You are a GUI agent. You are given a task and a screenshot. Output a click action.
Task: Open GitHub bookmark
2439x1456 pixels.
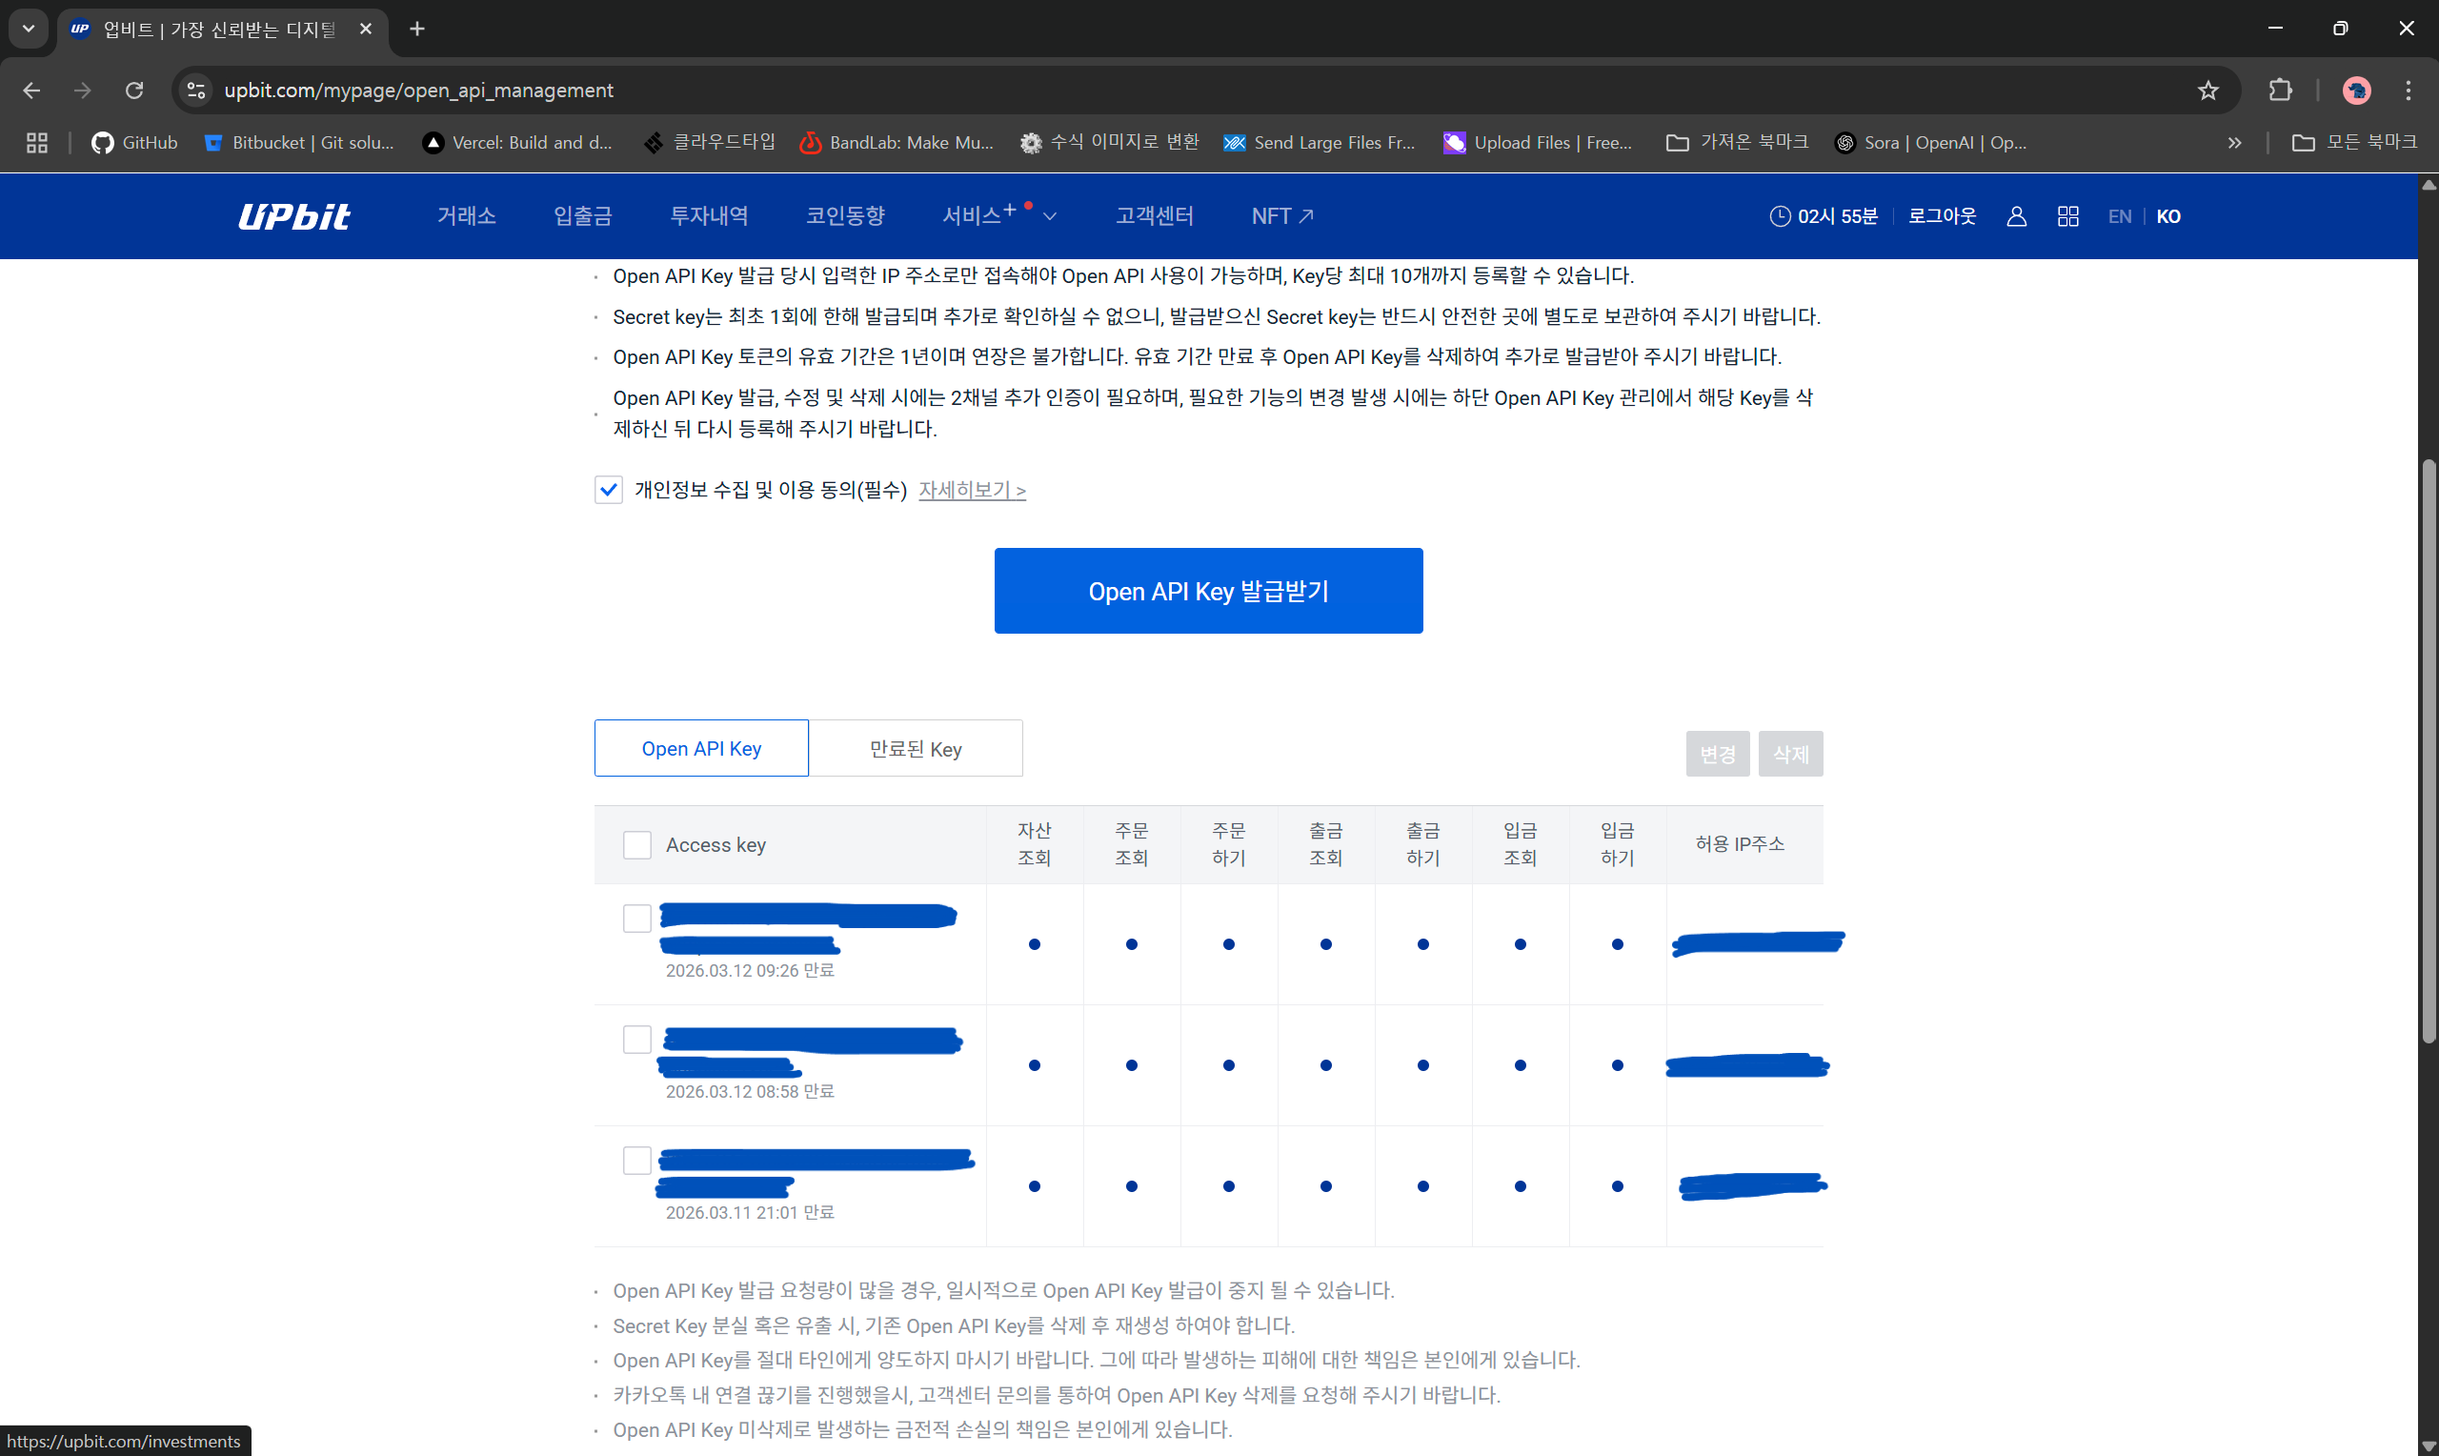135,143
